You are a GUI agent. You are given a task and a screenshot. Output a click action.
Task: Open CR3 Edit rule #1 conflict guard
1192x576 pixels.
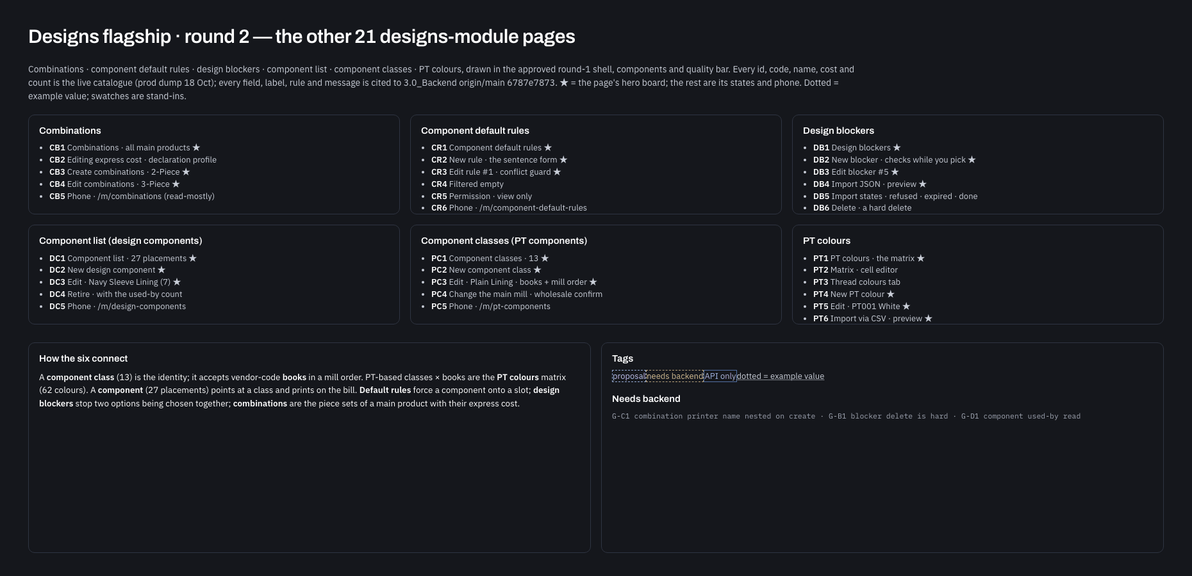point(496,172)
